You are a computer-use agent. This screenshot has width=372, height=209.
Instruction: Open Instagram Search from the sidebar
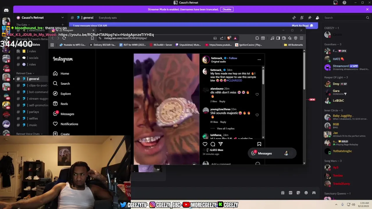pos(61,84)
